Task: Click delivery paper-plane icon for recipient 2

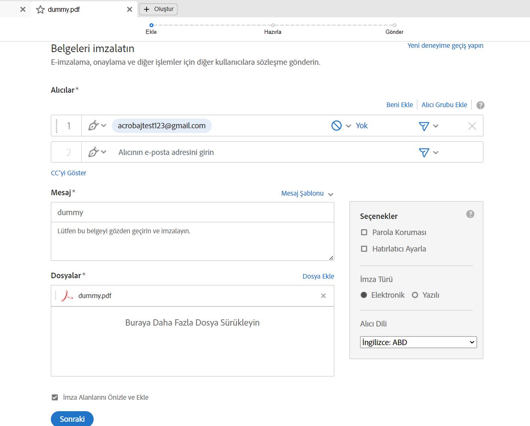Action: [424, 152]
